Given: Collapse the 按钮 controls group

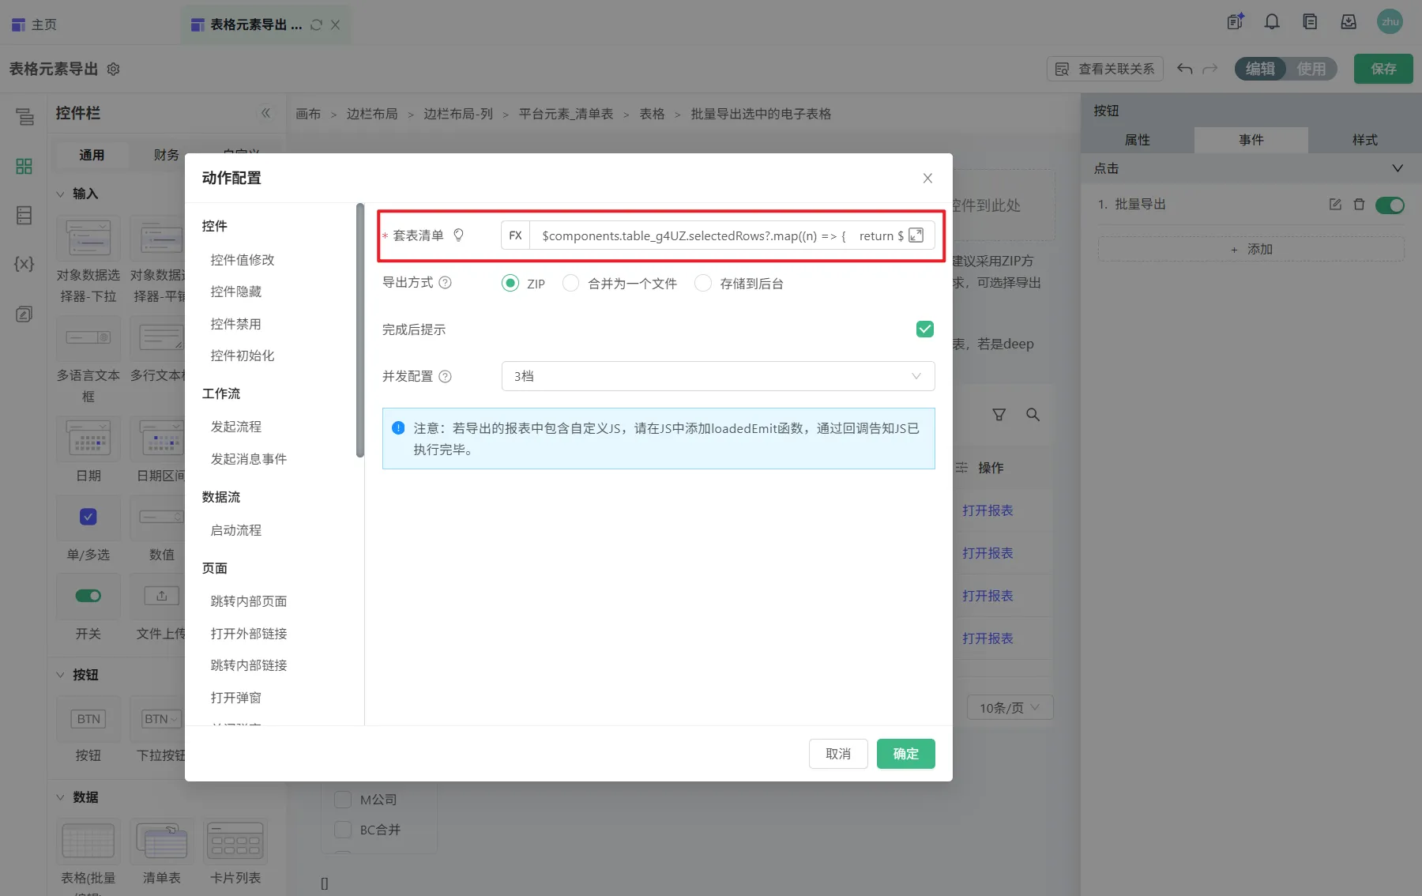Looking at the screenshot, I should click(61, 675).
